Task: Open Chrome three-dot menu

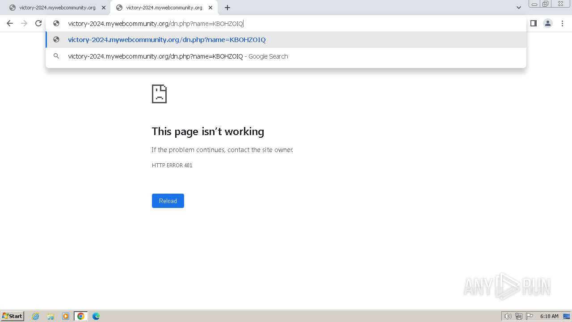Action: (563, 23)
